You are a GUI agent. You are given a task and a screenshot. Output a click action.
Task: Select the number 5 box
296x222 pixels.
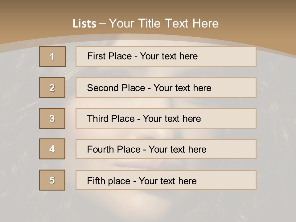(52, 180)
